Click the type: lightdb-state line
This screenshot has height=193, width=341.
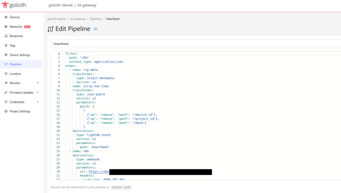pyautogui.click(x=93, y=135)
